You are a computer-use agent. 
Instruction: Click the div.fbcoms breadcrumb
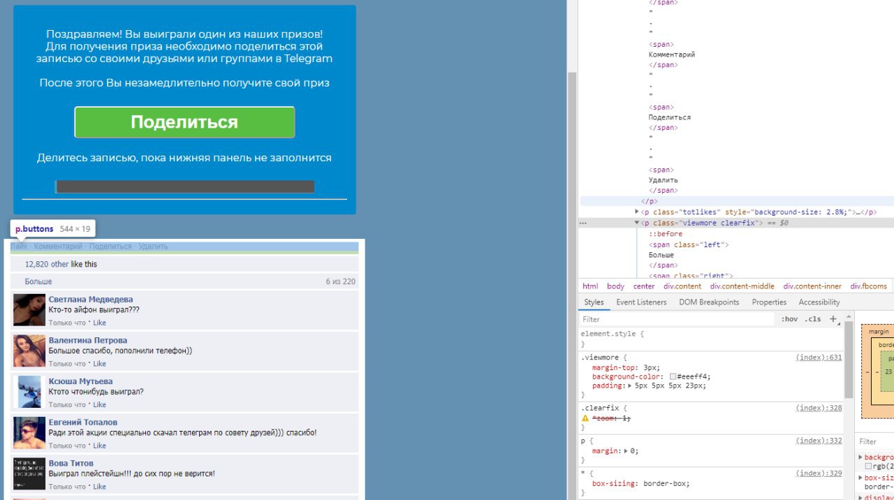[x=869, y=286]
